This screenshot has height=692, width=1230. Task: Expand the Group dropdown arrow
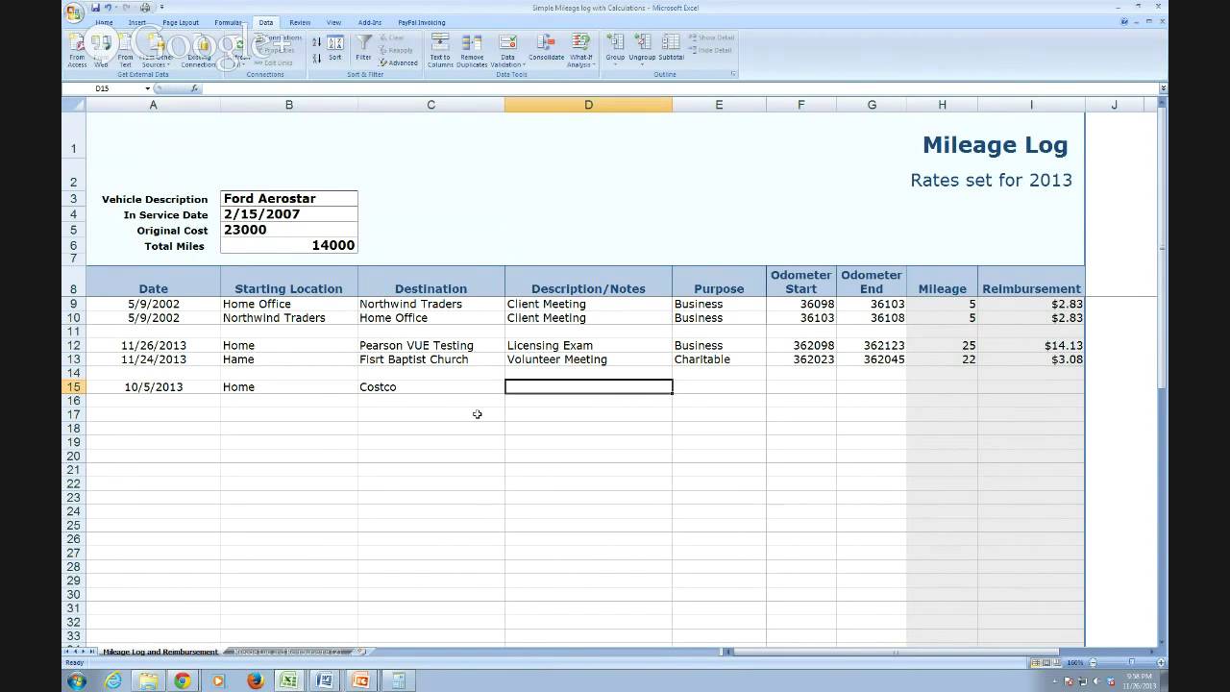[x=615, y=65]
